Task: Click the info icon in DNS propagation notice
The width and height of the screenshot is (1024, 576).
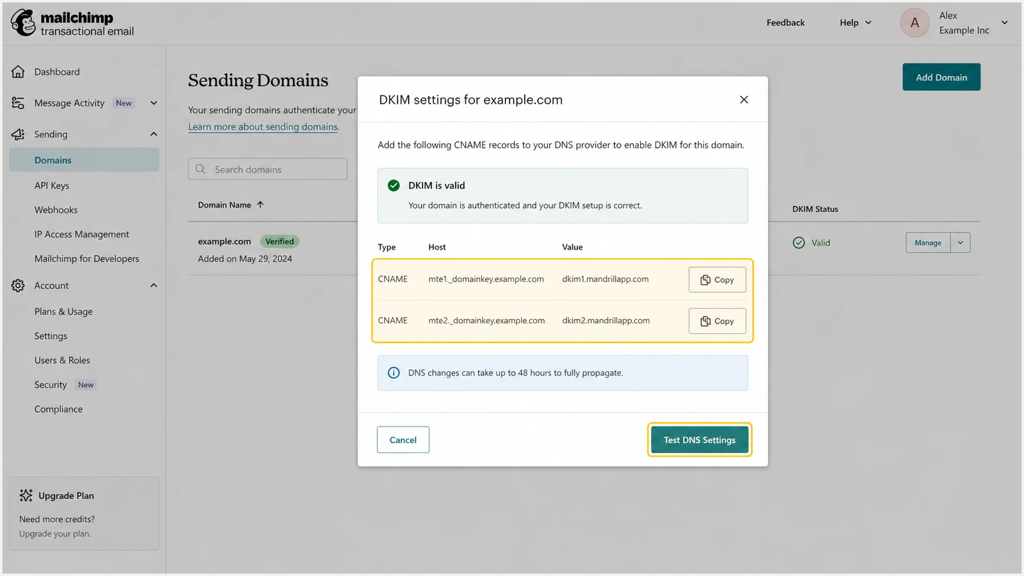Action: 394,373
